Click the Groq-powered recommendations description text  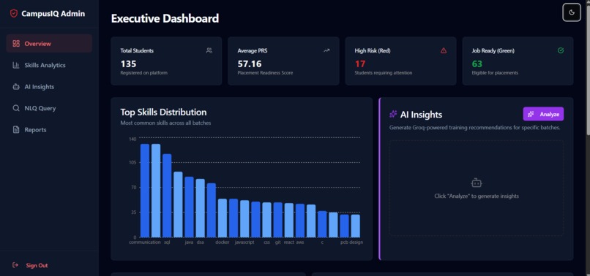(x=475, y=128)
